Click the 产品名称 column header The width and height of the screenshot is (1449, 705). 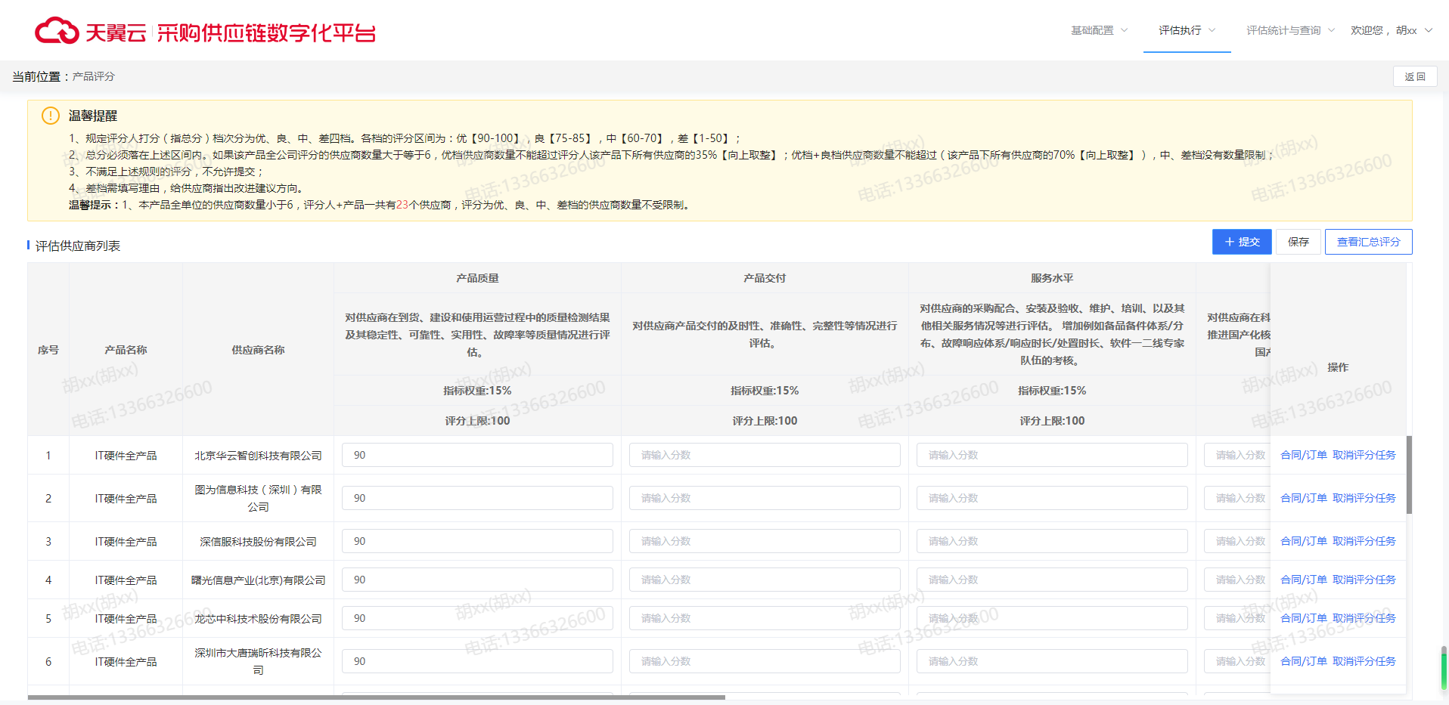(x=126, y=350)
